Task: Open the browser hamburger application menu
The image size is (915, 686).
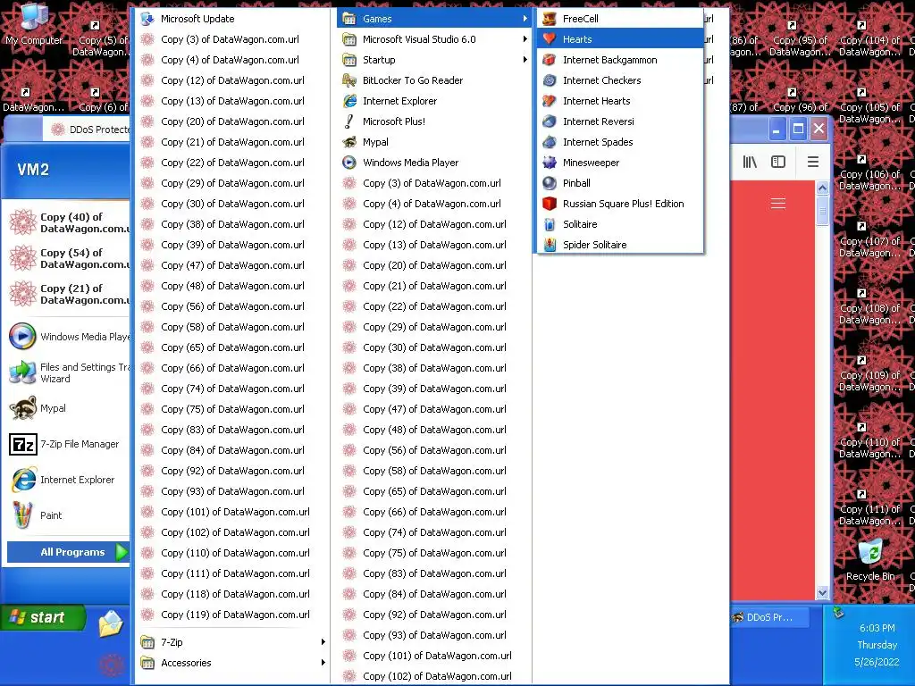Action: (x=813, y=162)
